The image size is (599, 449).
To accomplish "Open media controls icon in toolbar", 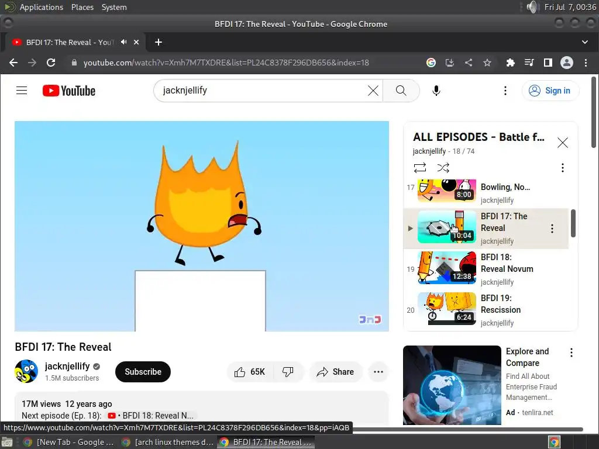I will click(529, 63).
